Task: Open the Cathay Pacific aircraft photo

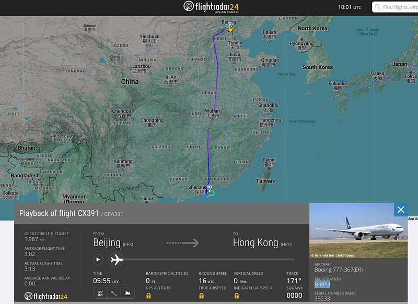Action: coord(358,230)
